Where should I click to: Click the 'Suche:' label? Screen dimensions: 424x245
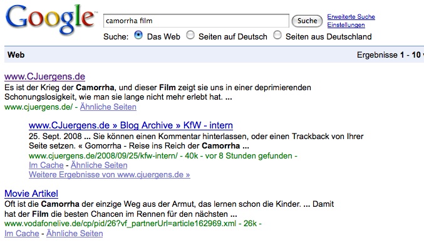point(116,36)
